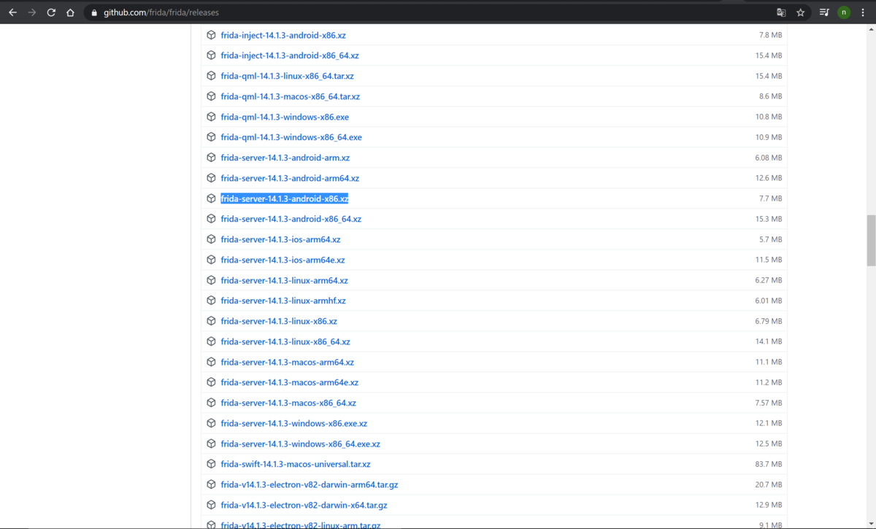Click package icon beside frida-qml-14.1.3-linux-x86_64.tar.xz
The width and height of the screenshot is (876, 529).
(211, 76)
